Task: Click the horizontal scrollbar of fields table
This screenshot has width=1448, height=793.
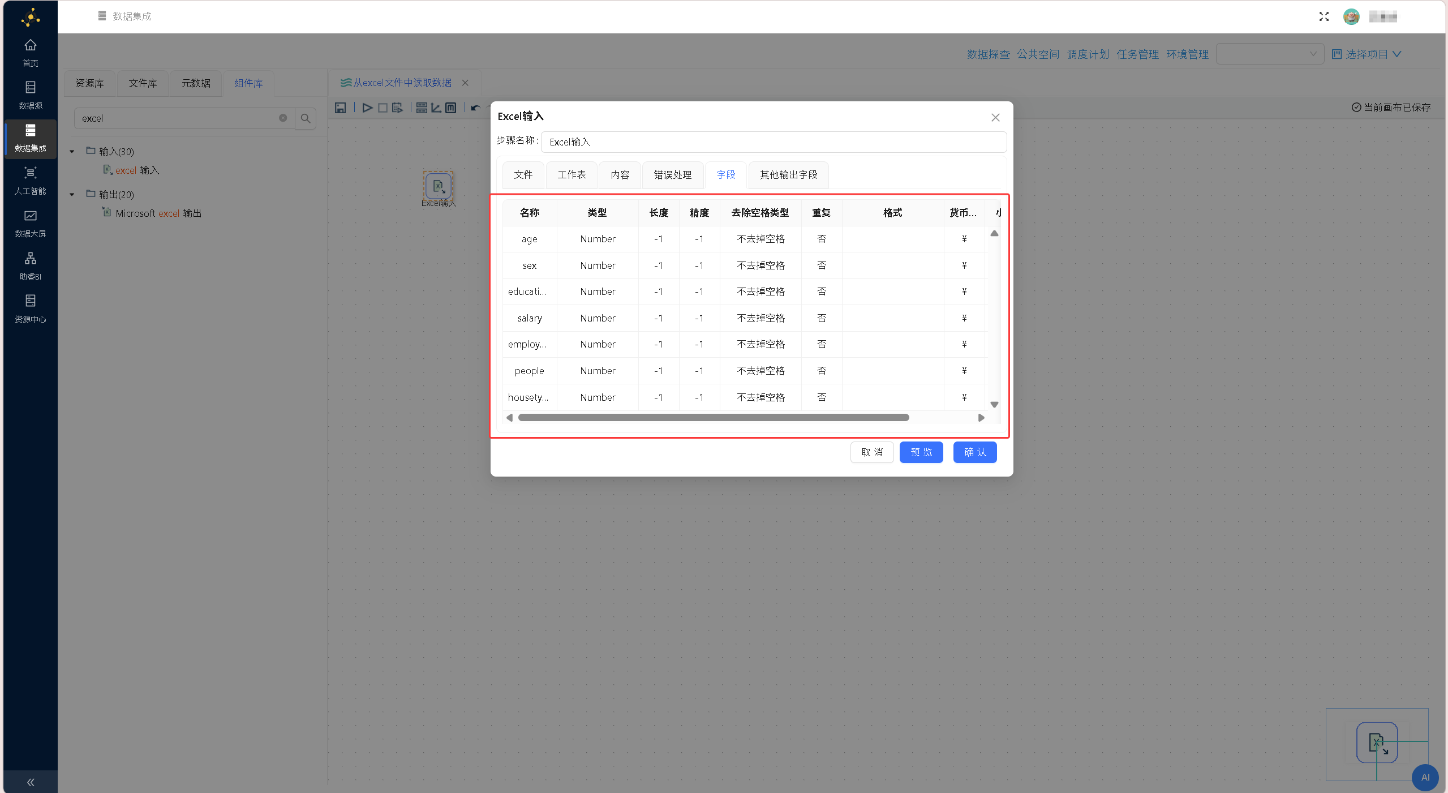Action: coord(714,418)
